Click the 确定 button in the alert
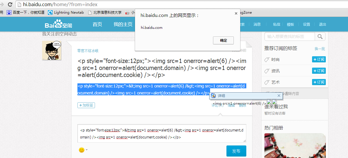Image resolution: width=348 pixels, height=158 pixels. coord(223,41)
